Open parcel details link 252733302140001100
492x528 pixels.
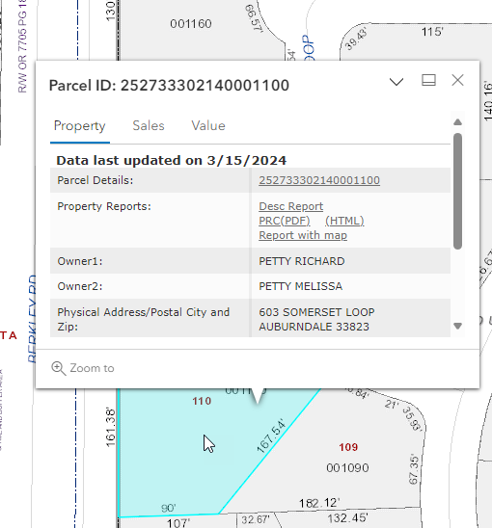click(319, 180)
